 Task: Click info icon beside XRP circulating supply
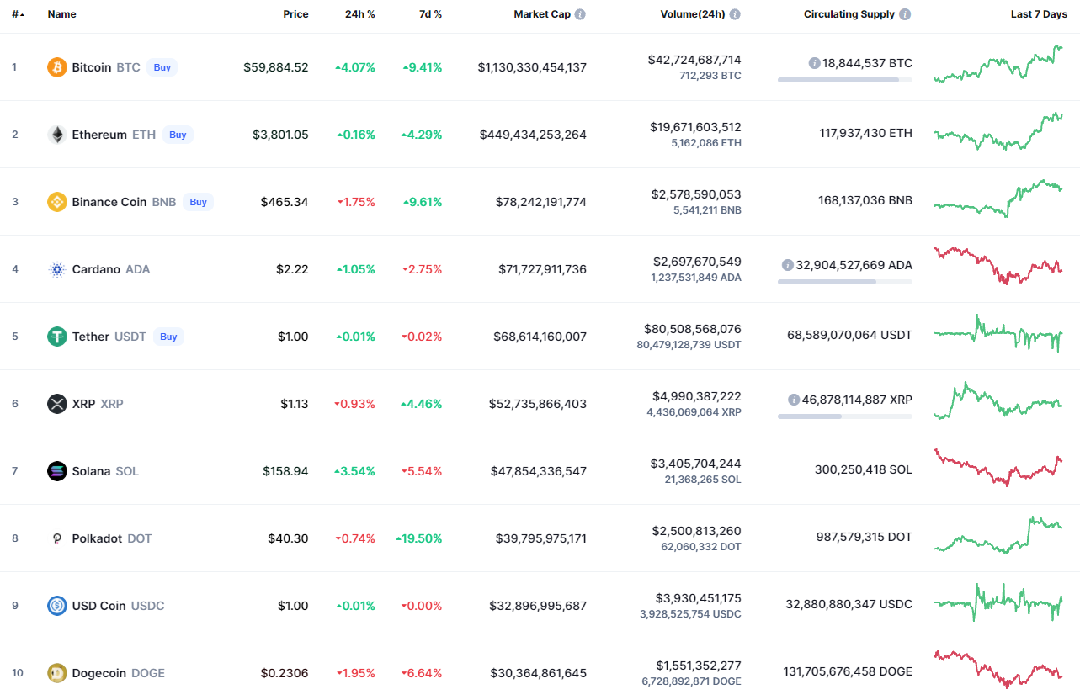point(794,400)
